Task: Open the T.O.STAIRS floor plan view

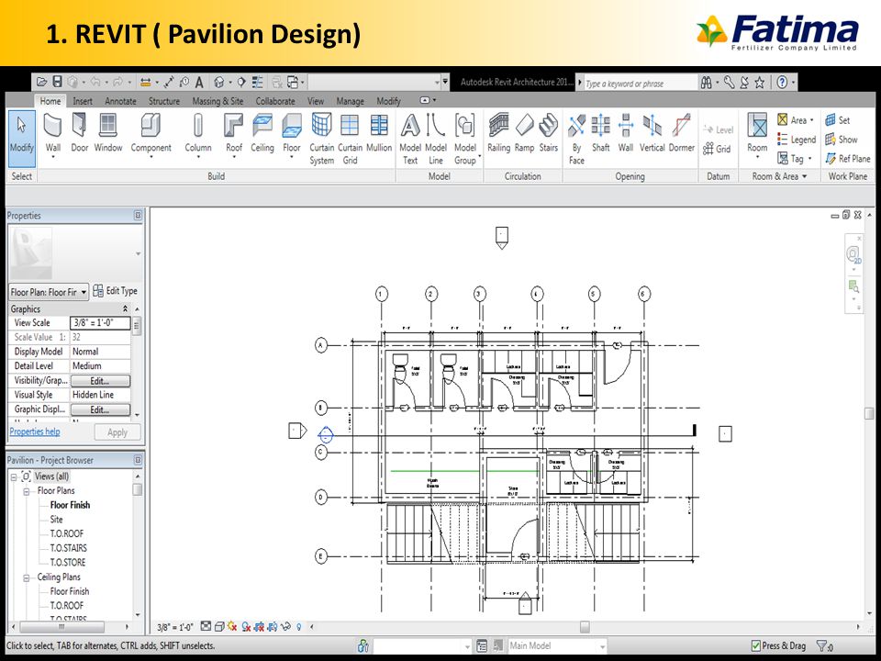Action: [68, 548]
